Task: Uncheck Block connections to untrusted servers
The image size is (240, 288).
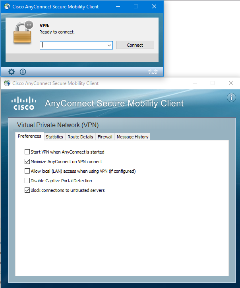Action: [x=27, y=190]
